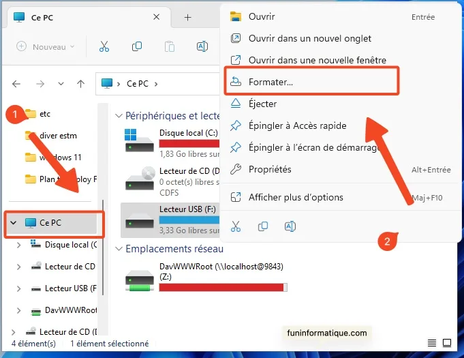This screenshot has height=358, width=464.
Task: Close the Ce PC tab
Action: coord(157,17)
